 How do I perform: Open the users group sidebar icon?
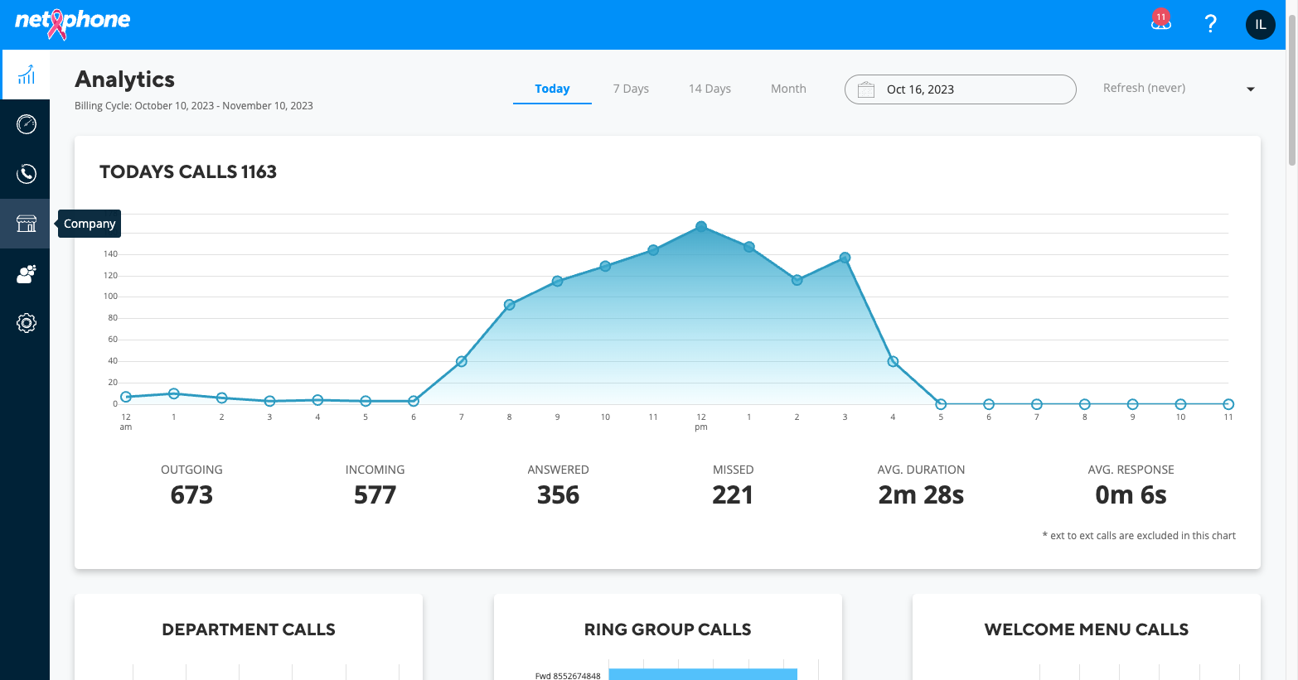pos(26,273)
